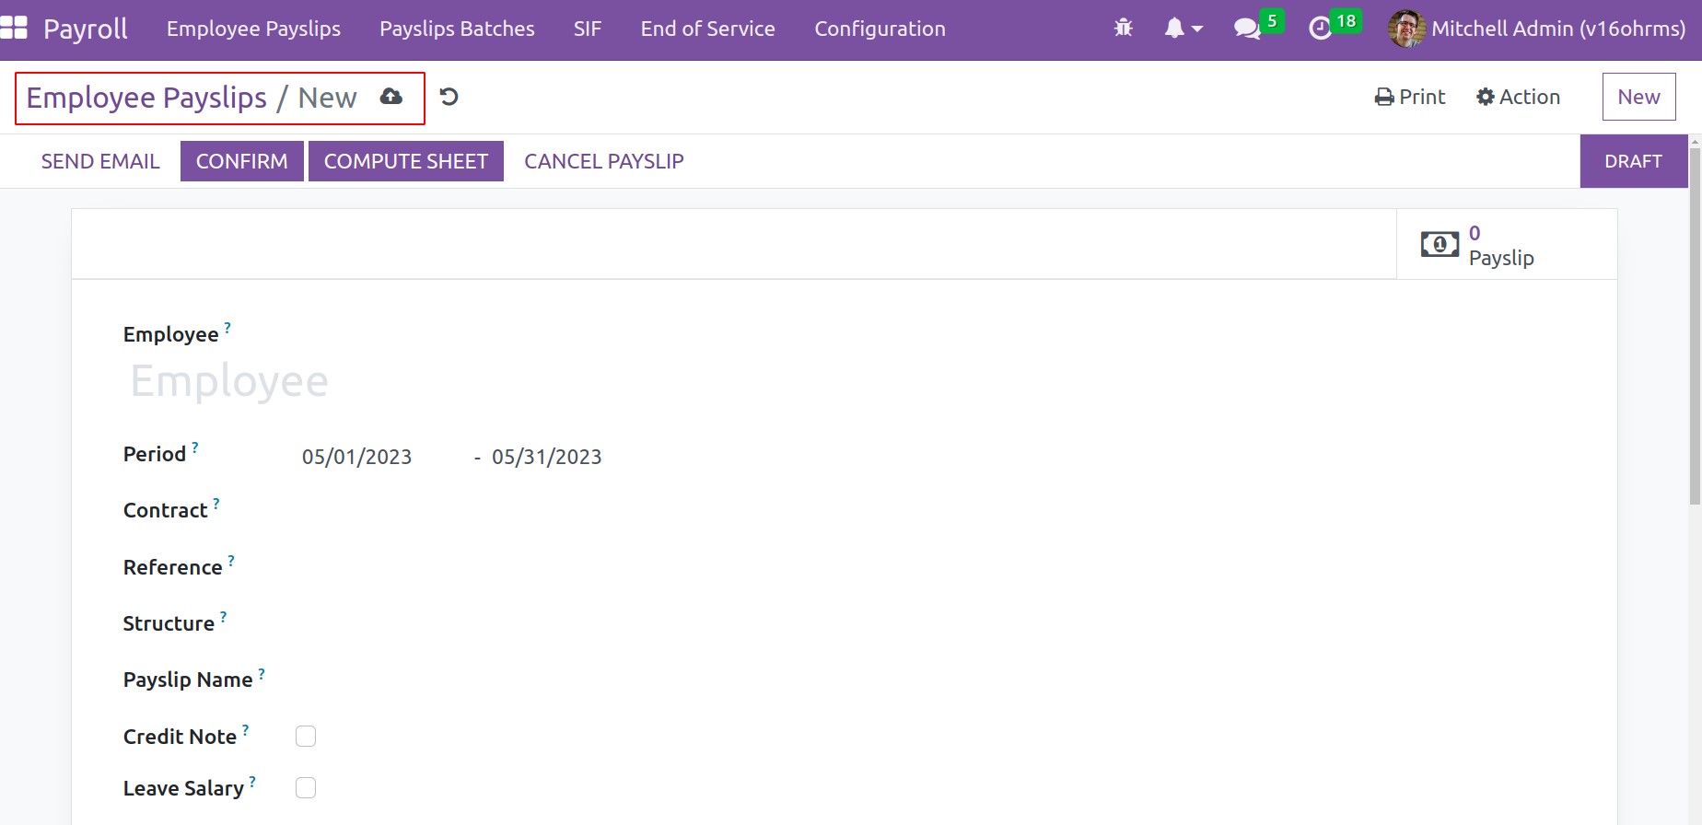Go to Payslips Batches menu
This screenshot has height=825, width=1702.
pyautogui.click(x=457, y=29)
